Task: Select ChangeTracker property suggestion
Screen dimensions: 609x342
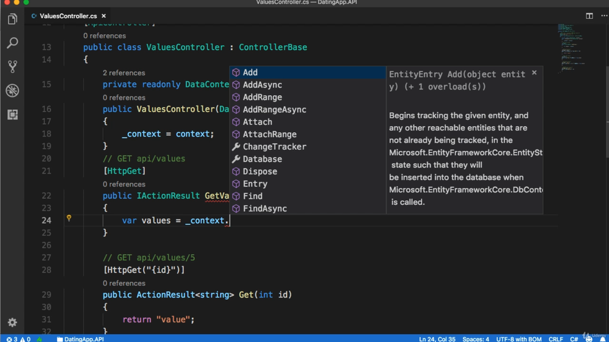Action: (308, 147)
